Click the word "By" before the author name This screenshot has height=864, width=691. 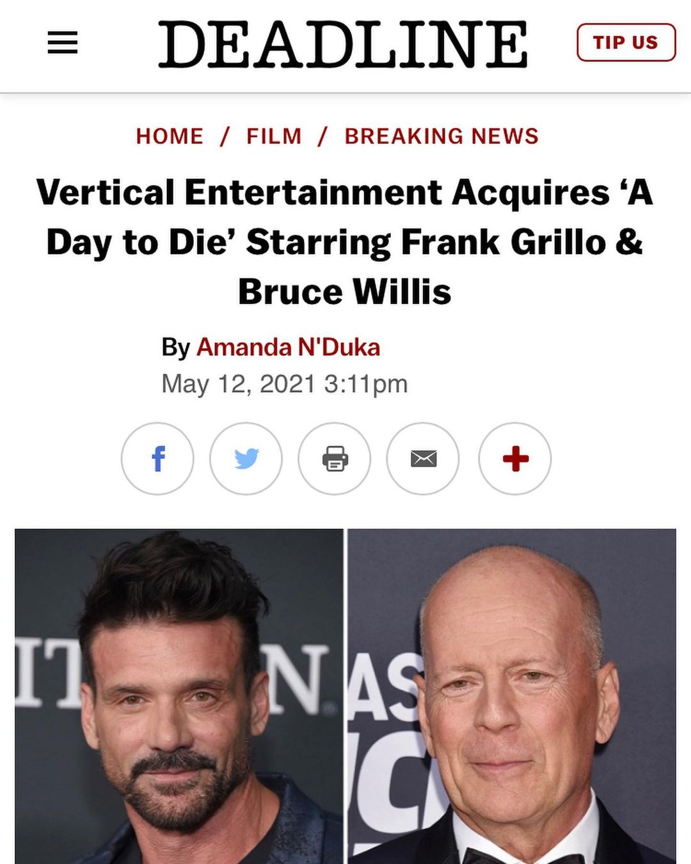click(175, 348)
